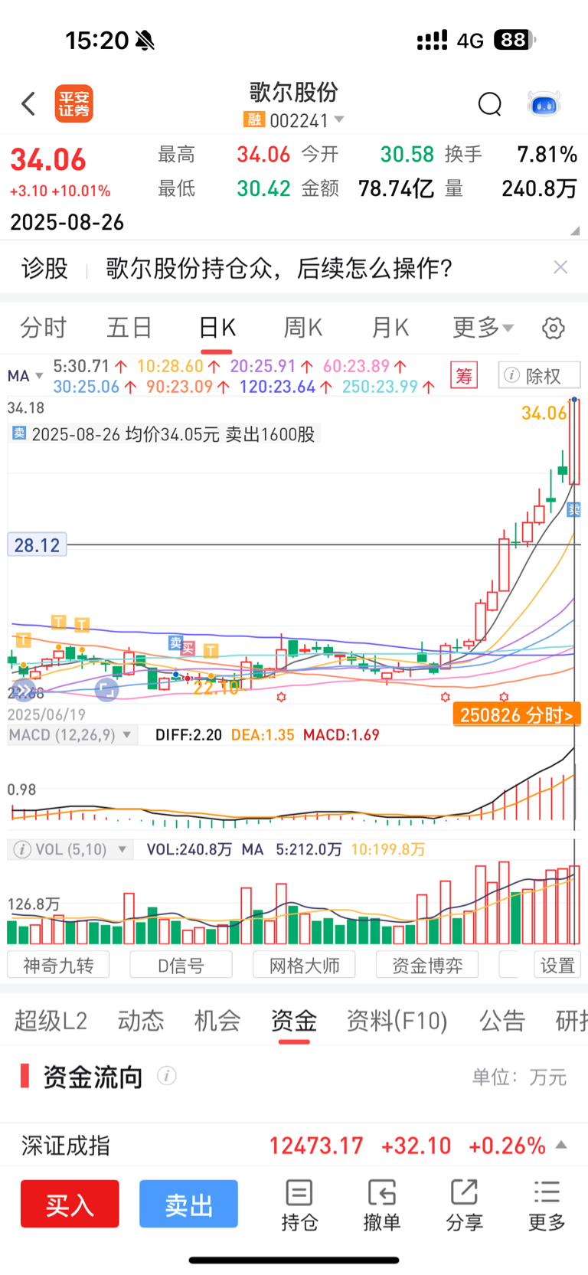588x1275 pixels.
Task: Switch to 五日 chart tab
Action: pyautogui.click(x=129, y=328)
